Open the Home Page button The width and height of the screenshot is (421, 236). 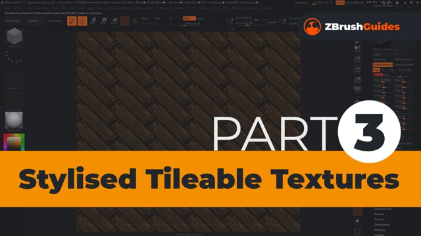pyautogui.click(x=13, y=21)
